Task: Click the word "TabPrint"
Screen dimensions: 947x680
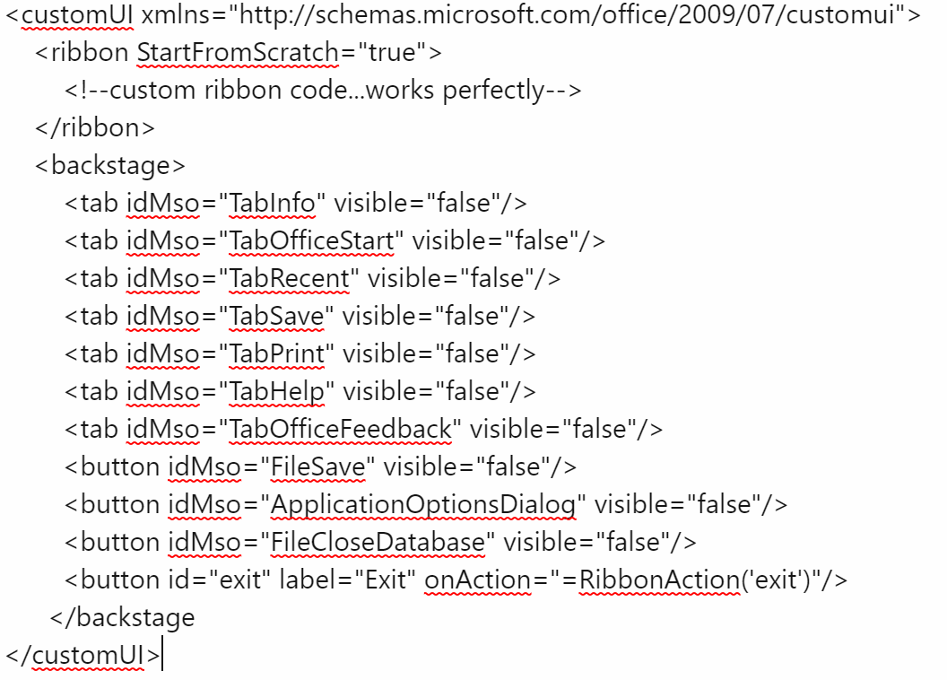Action: point(277,354)
